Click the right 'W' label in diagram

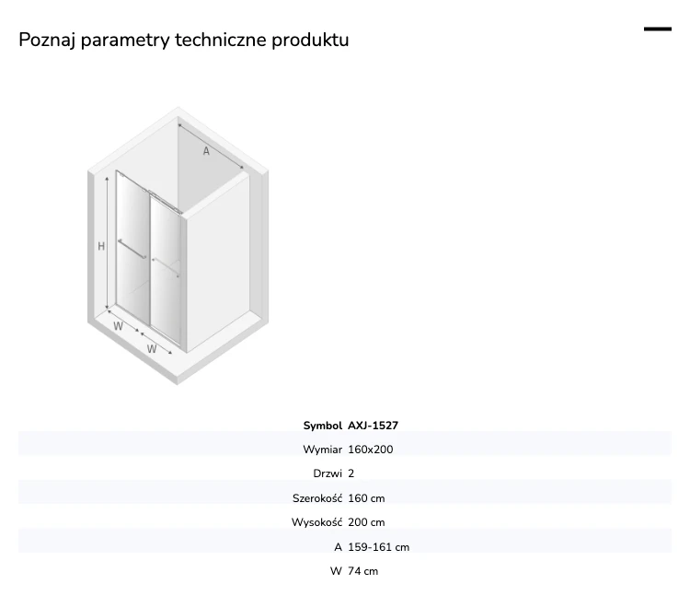pos(152,349)
